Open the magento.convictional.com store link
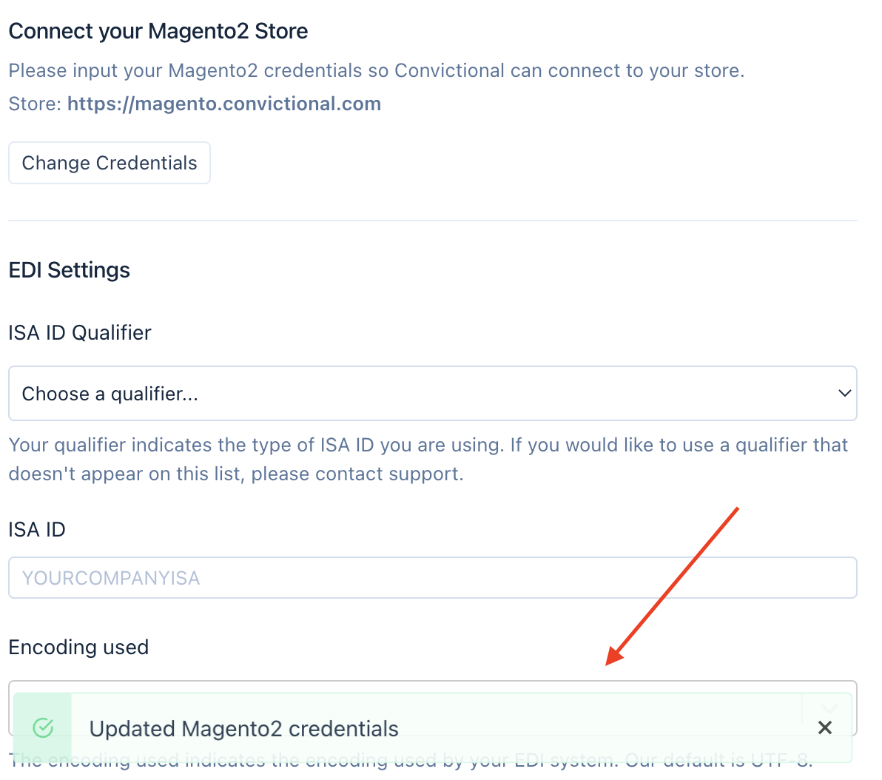 223,104
